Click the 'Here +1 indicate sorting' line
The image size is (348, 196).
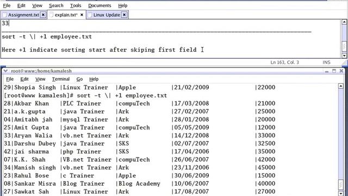pyautogui.click(x=99, y=50)
